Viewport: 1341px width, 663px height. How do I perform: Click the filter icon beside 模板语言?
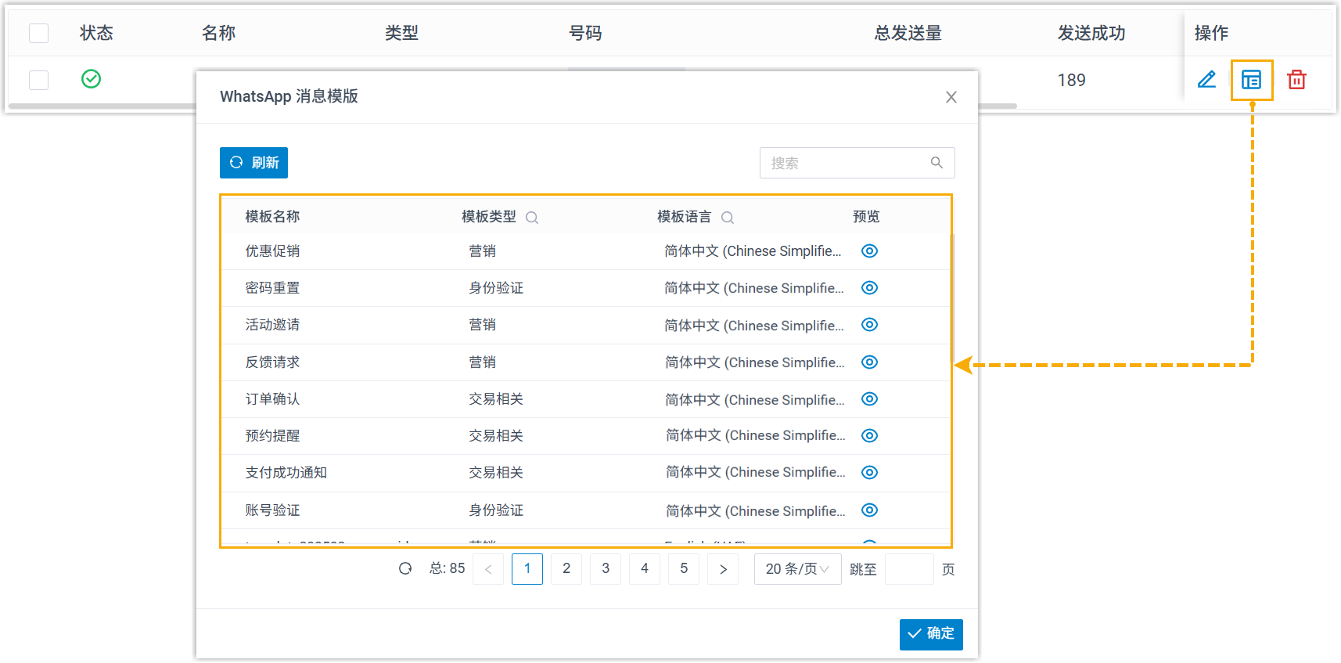pos(728,218)
